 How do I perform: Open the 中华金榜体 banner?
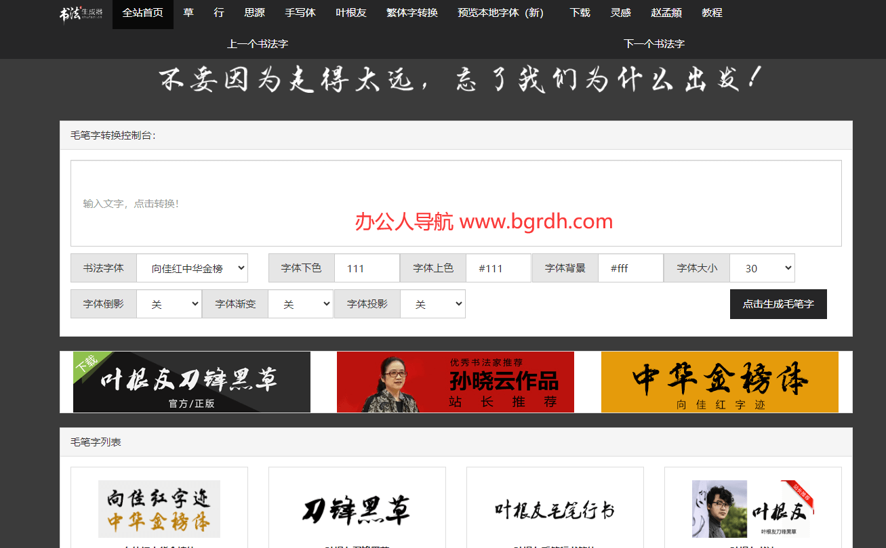click(x=719, y=381)
